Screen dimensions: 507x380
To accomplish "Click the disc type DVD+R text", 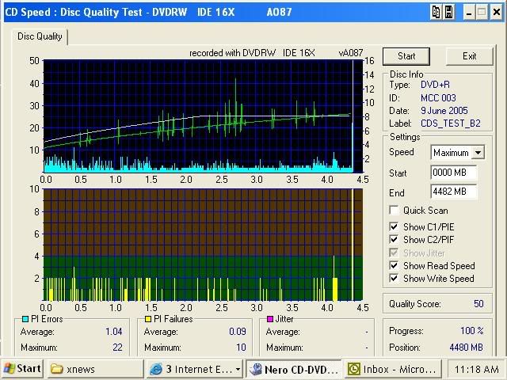I will click(x=435, y=85).
